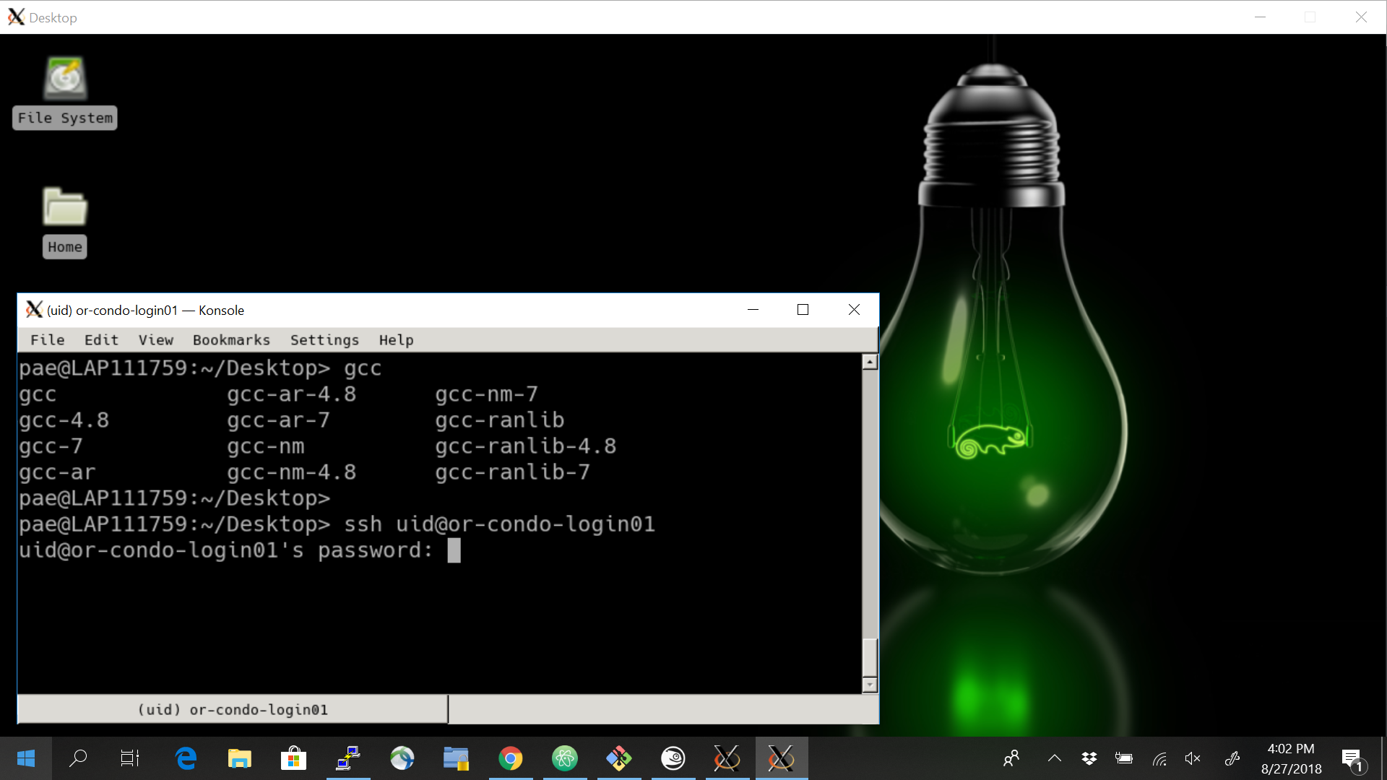Open the Help menu in Konsole
1387x780 pixels.
396,339
